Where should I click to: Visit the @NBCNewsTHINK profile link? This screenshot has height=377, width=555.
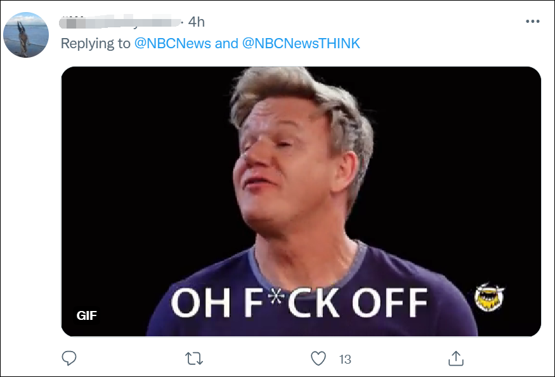tap(301, 43)
